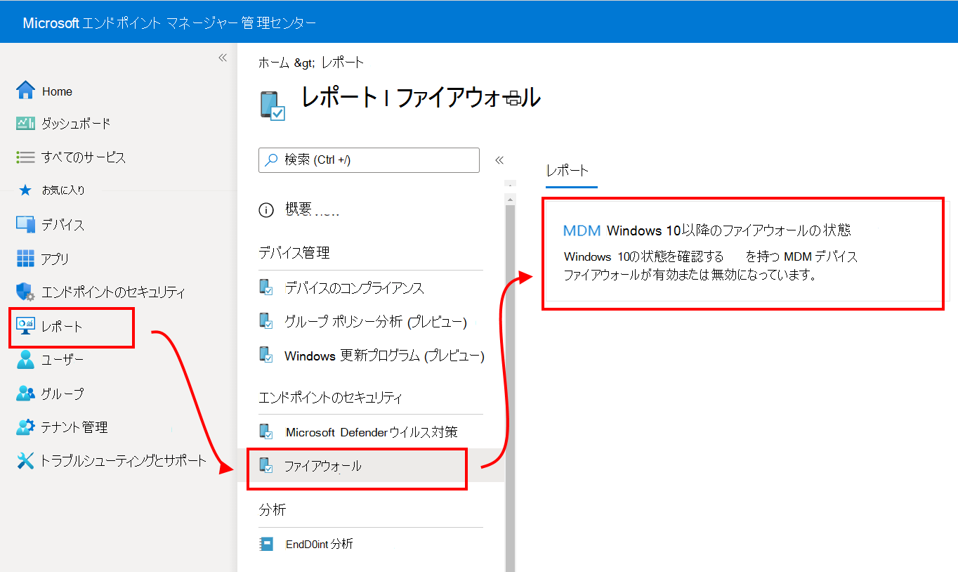The image size is (958, 572).
Task: Select the レポート tab in content pane
Action: click(x=567, y=171)
